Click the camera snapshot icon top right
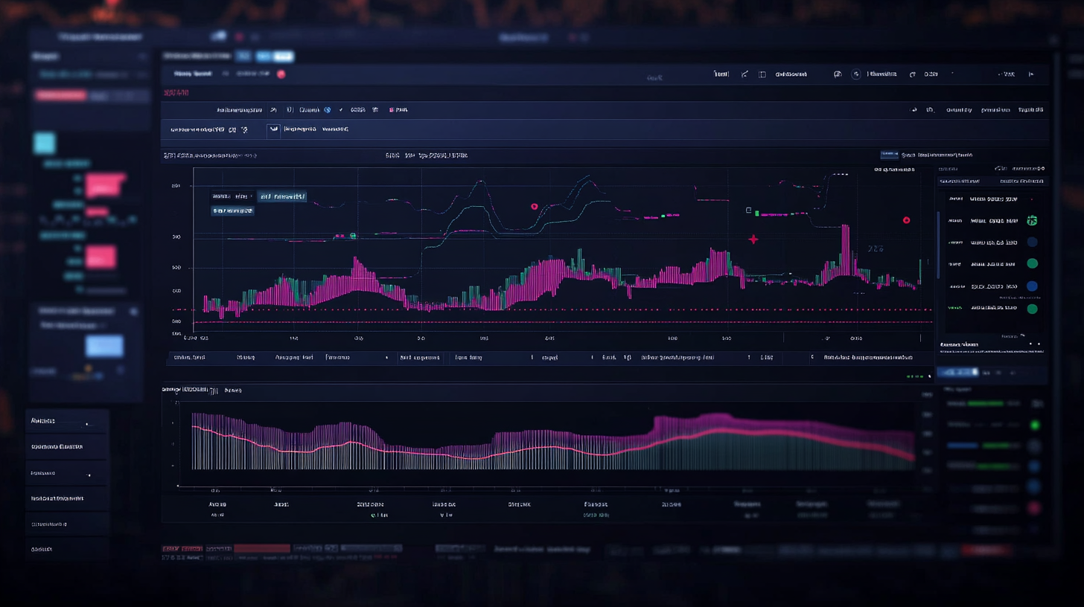1084x607 pixels. (x=837, y=74)
